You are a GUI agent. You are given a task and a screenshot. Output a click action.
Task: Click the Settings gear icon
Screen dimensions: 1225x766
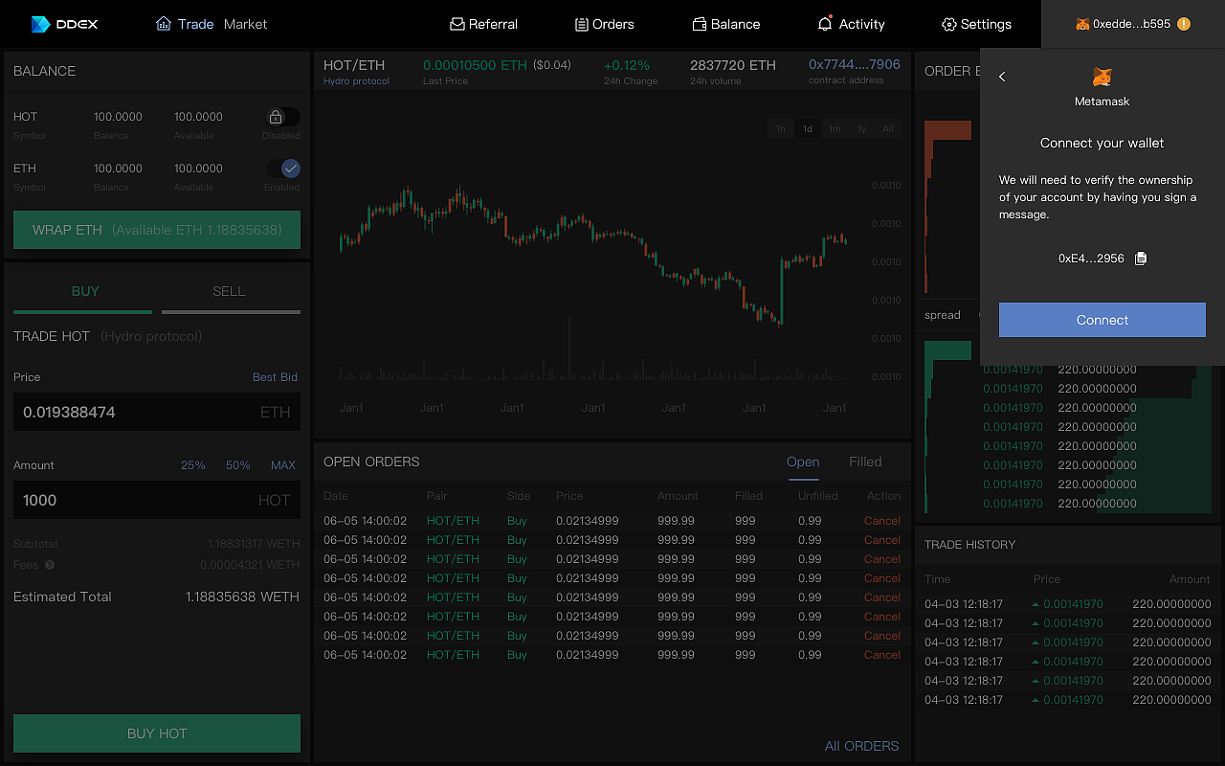[x=949, y=24]
